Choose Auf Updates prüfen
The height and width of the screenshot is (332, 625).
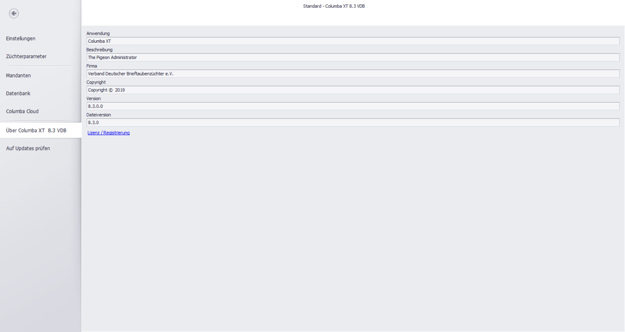tap(28, 148)
